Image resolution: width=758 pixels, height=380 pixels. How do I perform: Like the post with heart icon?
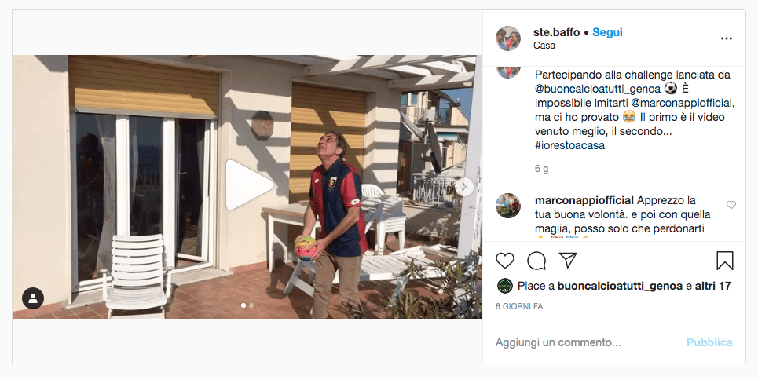coord(505,261)
